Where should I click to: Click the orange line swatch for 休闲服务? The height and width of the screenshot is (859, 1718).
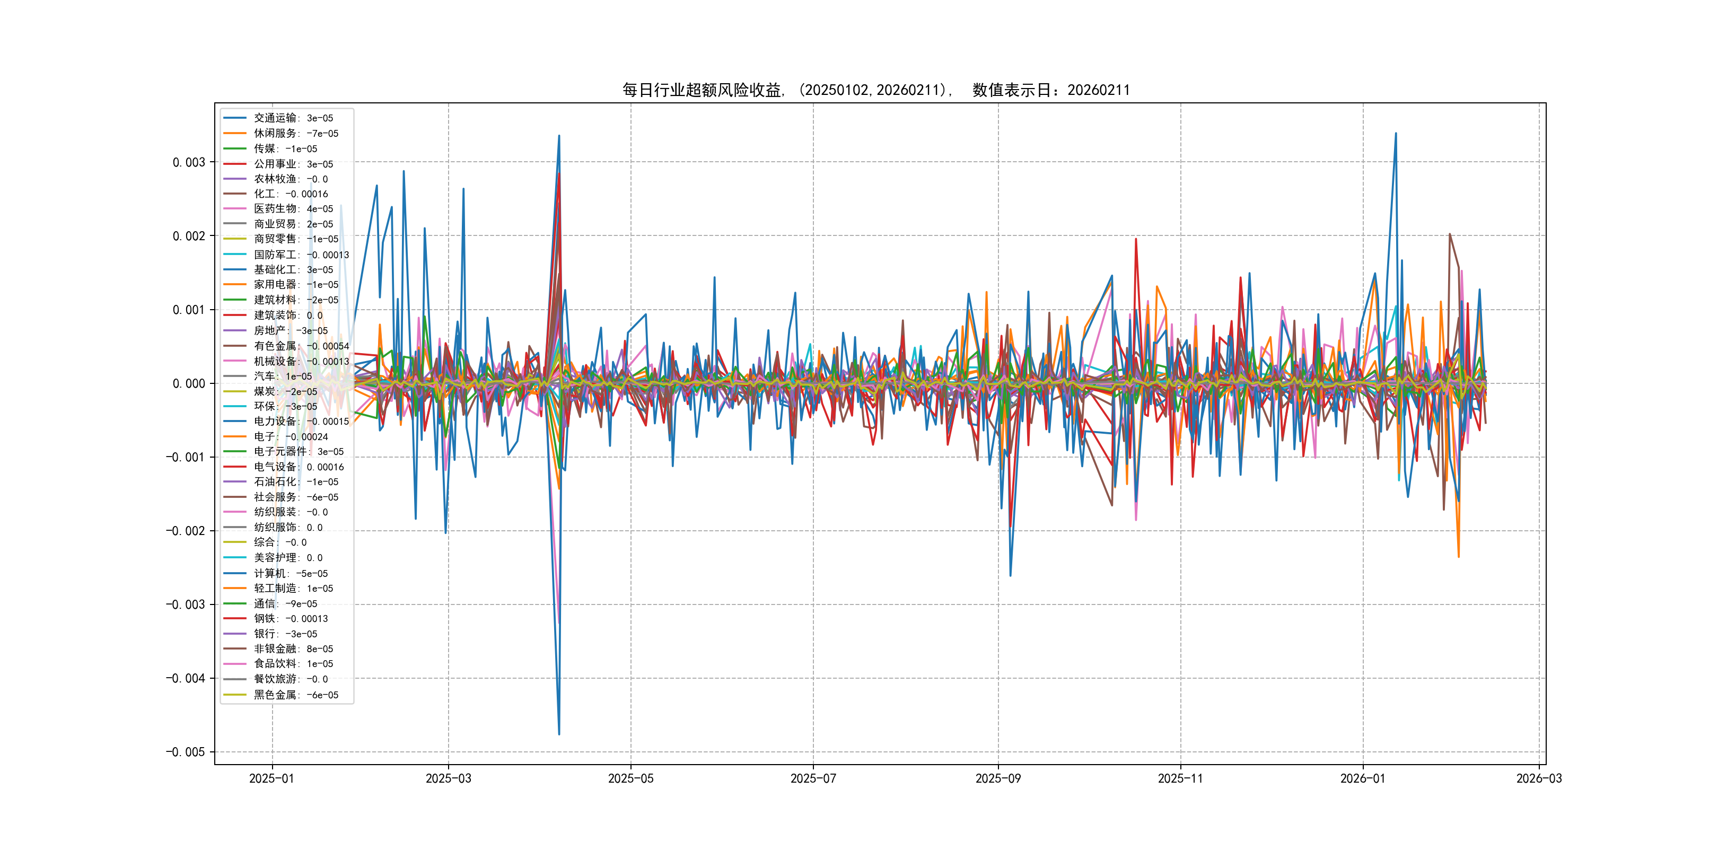(235, 134)
